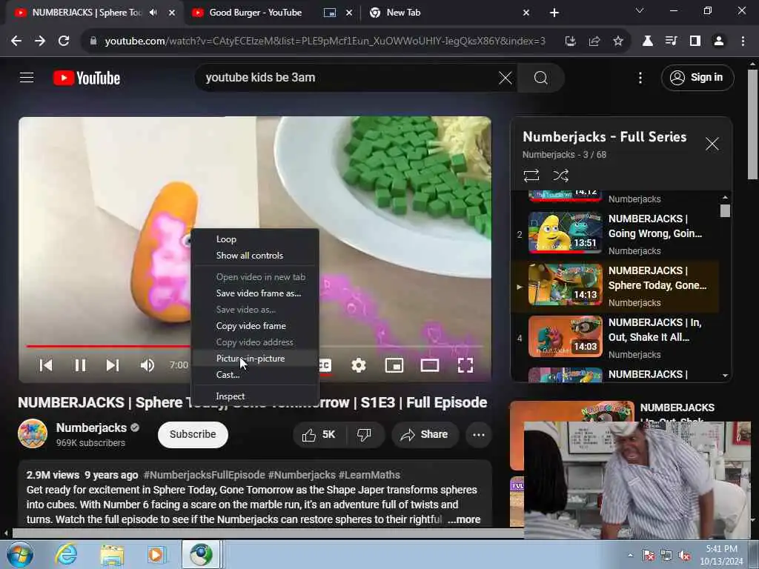Open Windows Media Player from taskbar
The image size is (759, 569).
point(156,554)
